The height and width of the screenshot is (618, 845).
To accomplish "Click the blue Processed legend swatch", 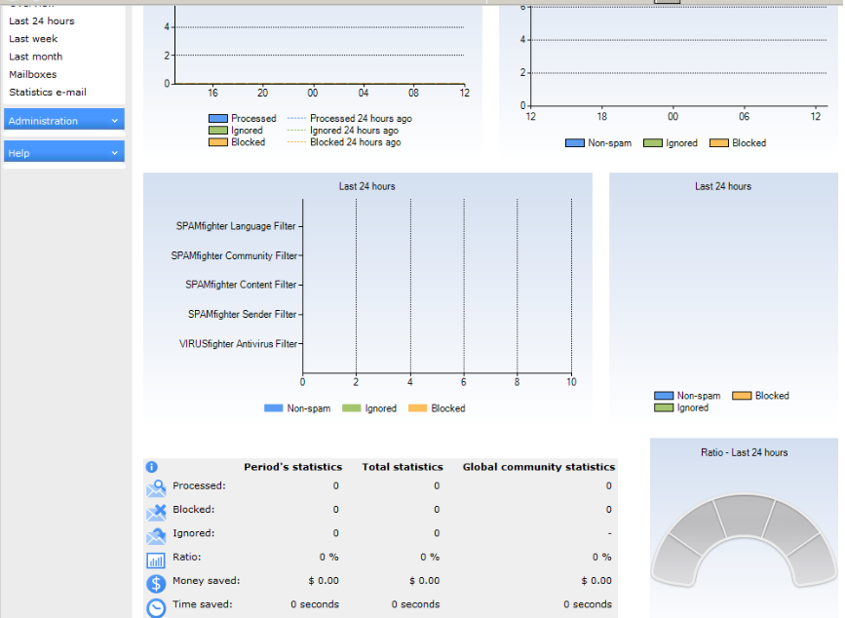I will pyautogui.click(x=217, y=119).
